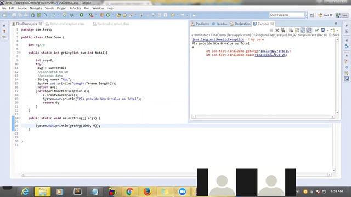This screenshot has width=351, height=197.
Task: Click the Pin Console icon
Action: (x=316, y=30)
